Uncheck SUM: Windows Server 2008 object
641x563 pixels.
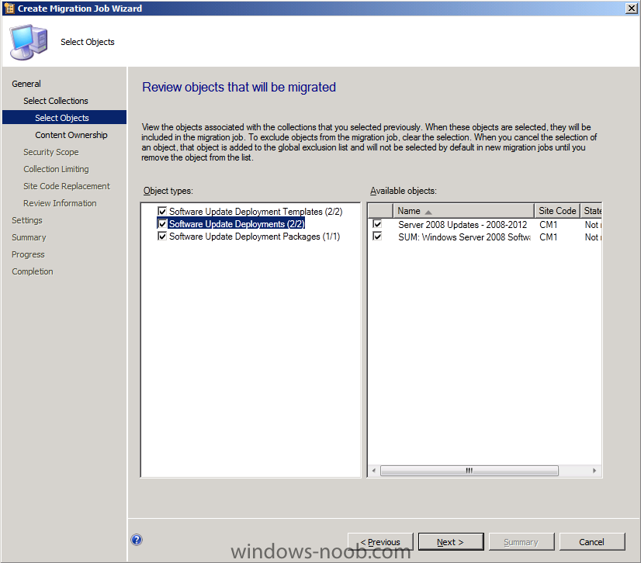[377, 237]
